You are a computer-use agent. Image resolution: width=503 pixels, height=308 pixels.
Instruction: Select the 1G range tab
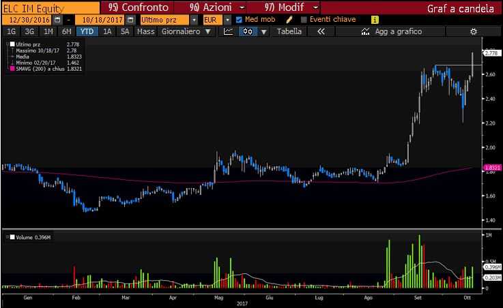click(11, 31)
